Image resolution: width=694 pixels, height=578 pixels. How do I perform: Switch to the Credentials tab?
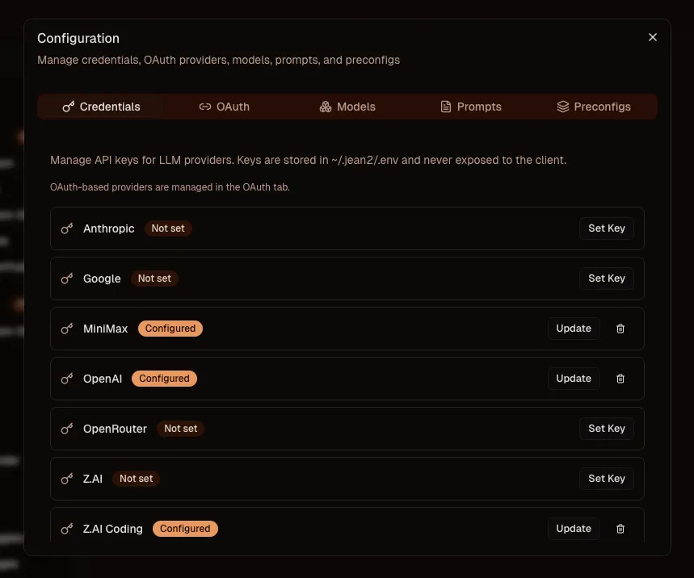tap(101, 107)
